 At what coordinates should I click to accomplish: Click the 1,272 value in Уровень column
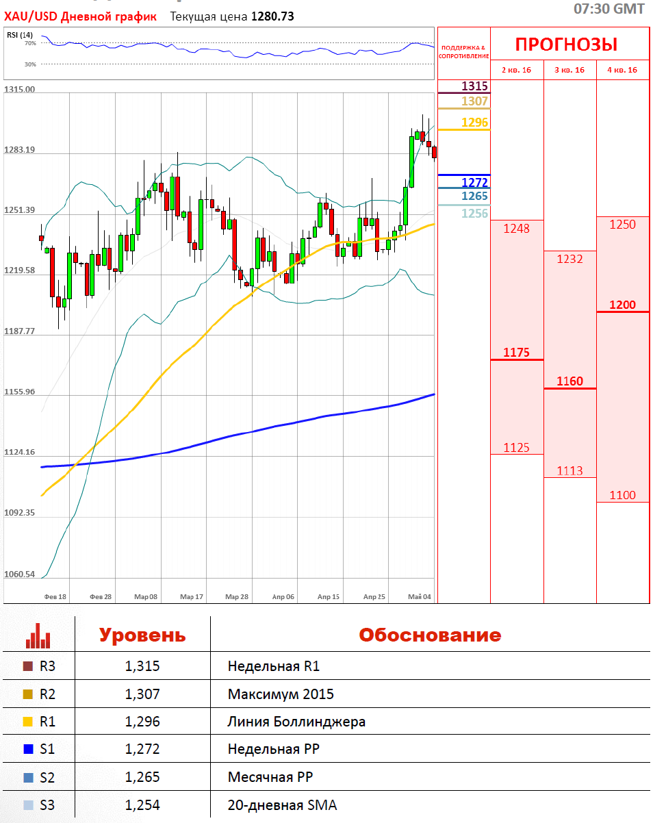[142, 750]
